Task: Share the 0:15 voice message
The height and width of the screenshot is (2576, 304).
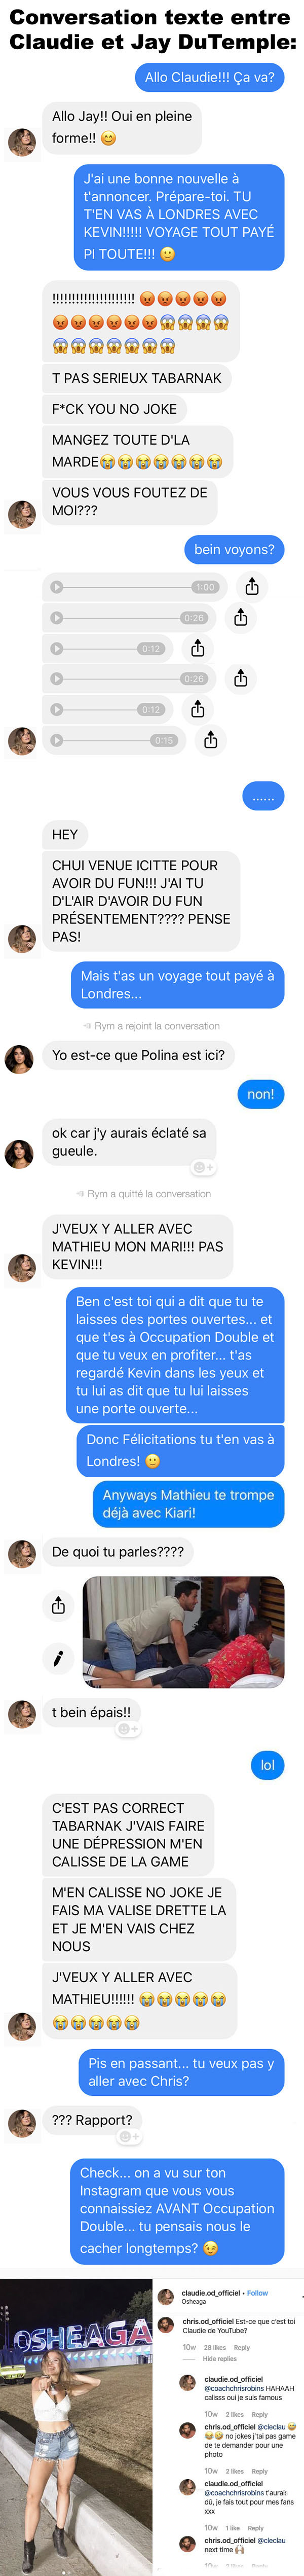Action: pyautogui.click(x=210, y=740)
